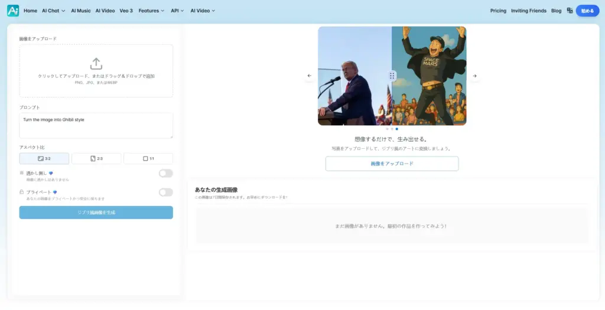
Task: Expand the AI Chat dropdown menu
Action: (54, 11)
